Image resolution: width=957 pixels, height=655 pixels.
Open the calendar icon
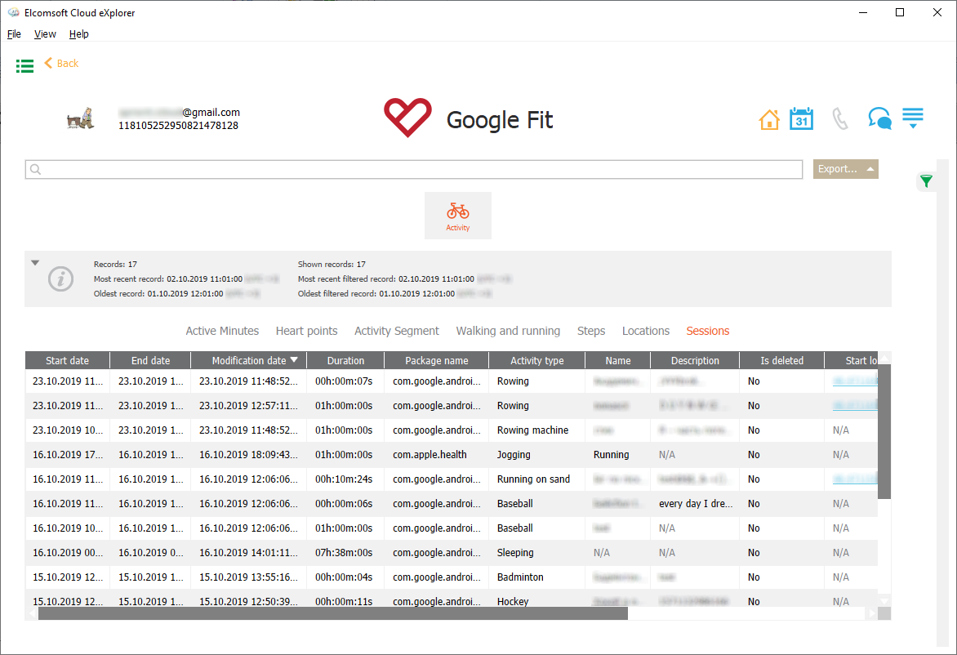tap(801, 118)
